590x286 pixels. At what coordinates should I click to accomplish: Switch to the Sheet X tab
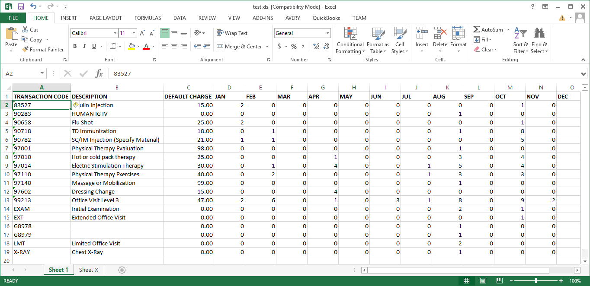click(x=89, y=270)
